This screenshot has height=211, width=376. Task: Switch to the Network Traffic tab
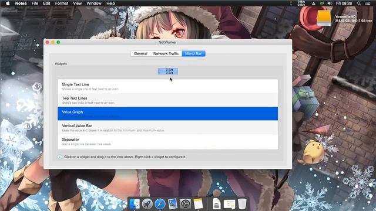pos(166,53)
